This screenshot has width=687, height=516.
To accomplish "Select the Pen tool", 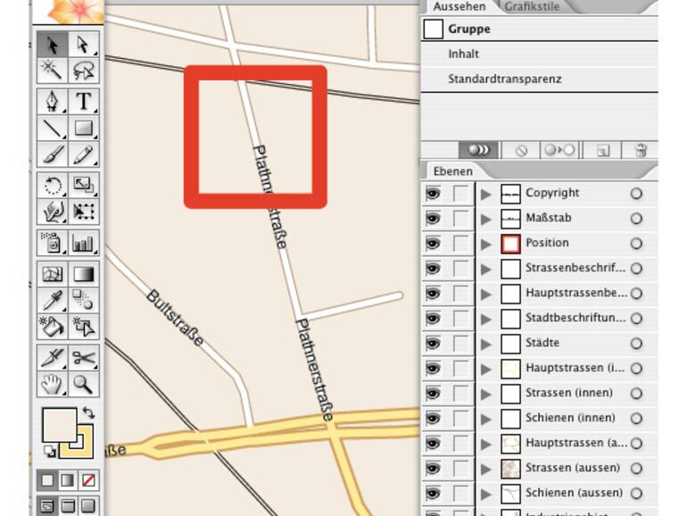I will coord(53,101).
